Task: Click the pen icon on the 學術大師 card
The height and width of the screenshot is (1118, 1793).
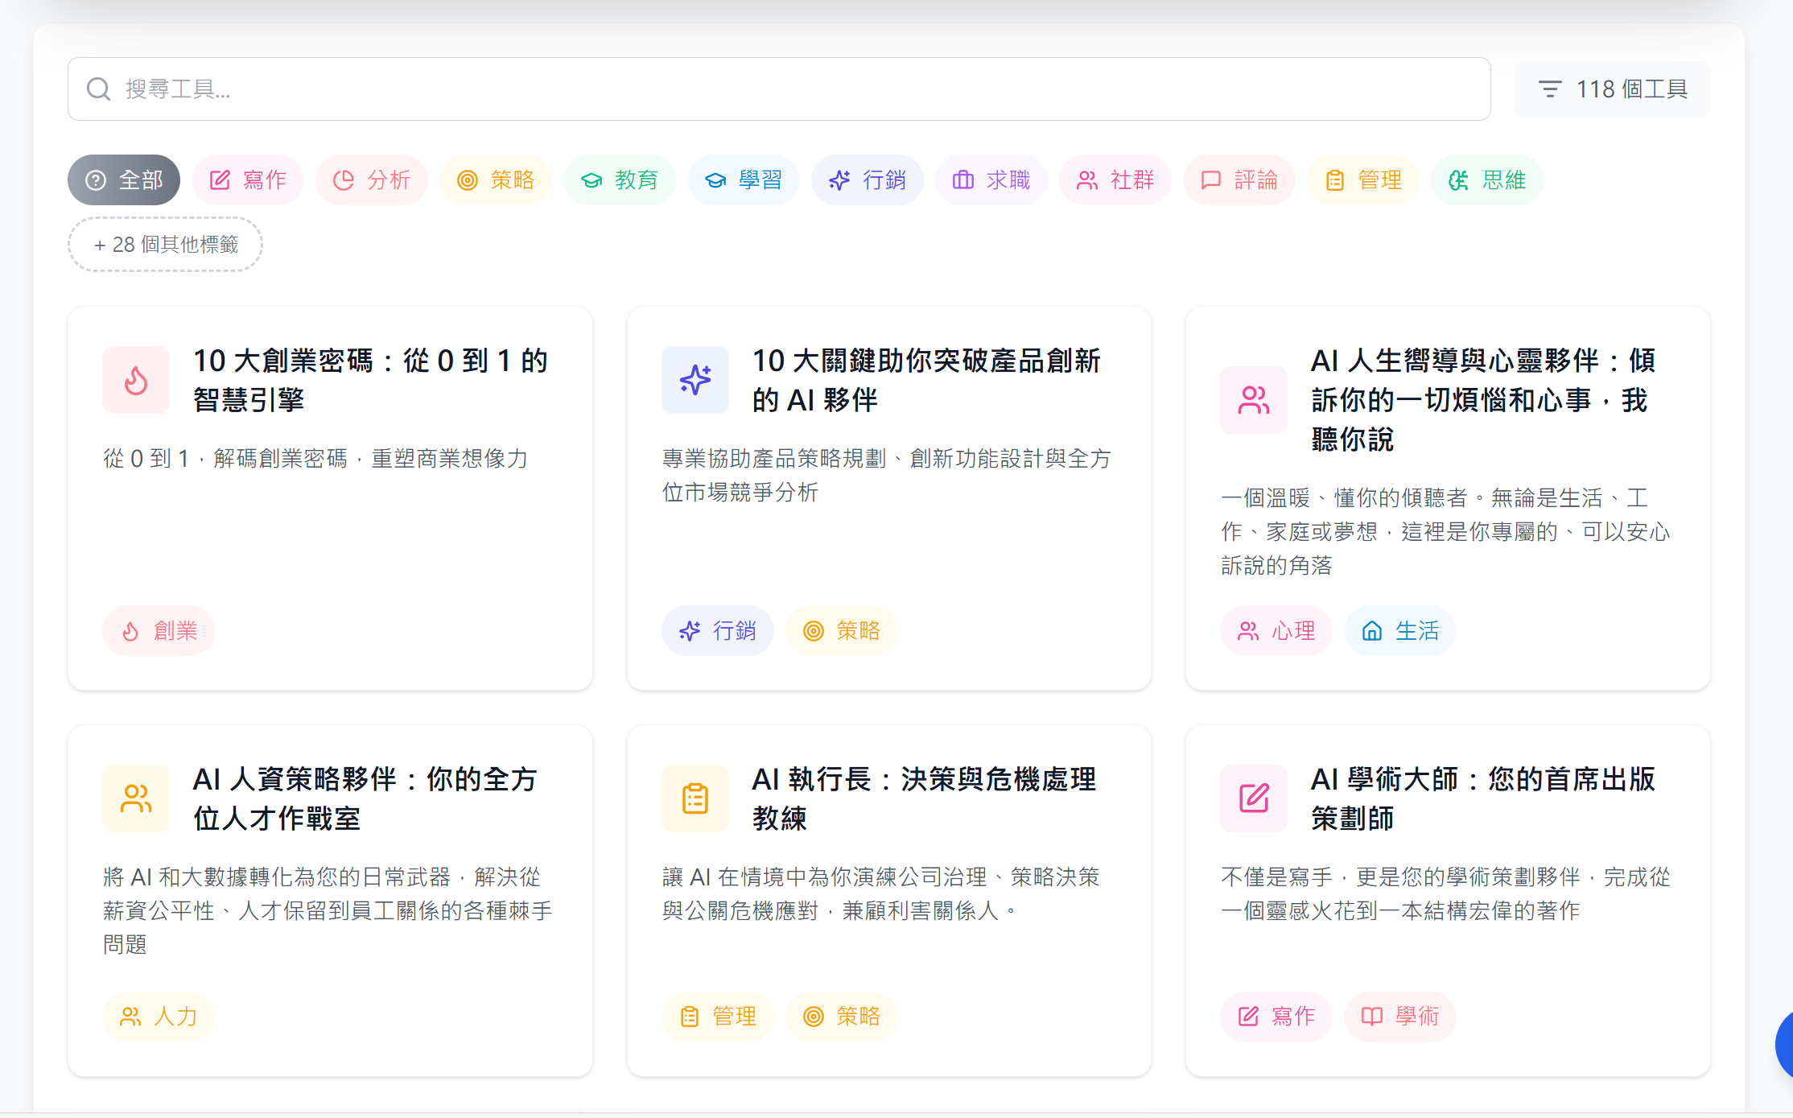Action: [x=1254, y=798]
